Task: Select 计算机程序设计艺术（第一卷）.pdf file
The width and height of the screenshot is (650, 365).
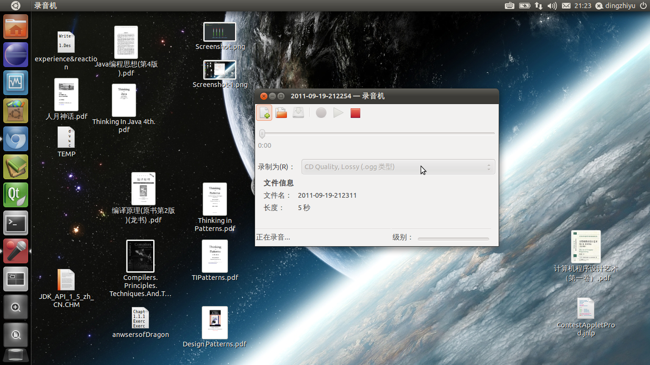Action: click(x=586, y=256)
